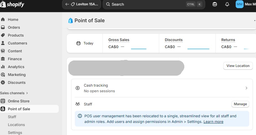Viewport: 256px width, 135px height.
Task: Click the View Location button
Action: point(238,66)
